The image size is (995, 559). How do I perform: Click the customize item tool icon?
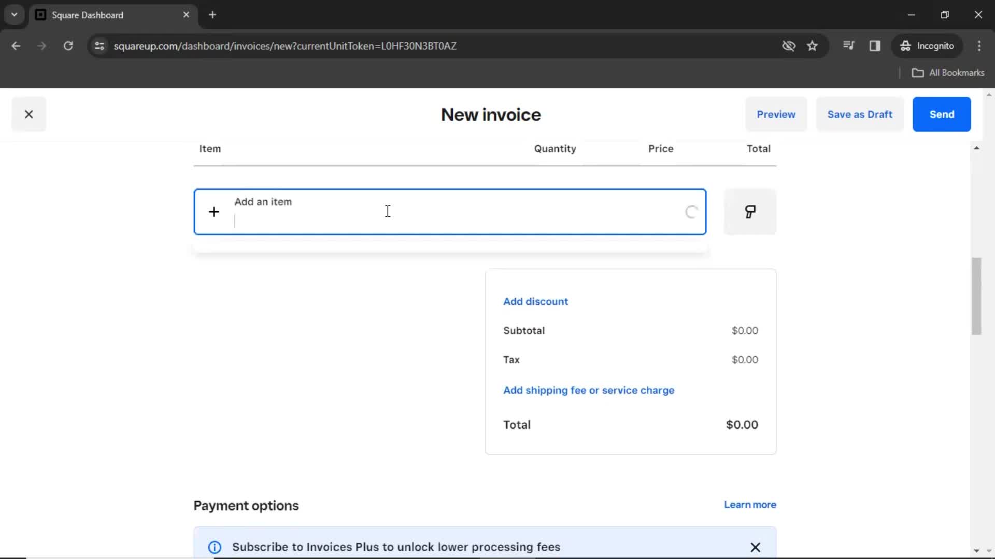(x=750, y=211)
